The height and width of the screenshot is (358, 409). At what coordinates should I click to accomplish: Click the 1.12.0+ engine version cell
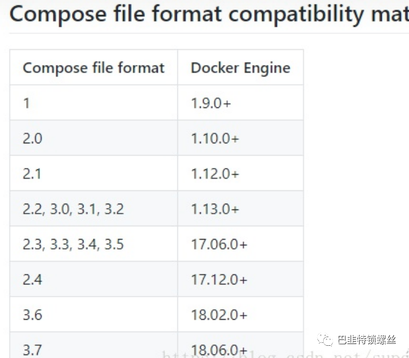[x=241, y=173]
